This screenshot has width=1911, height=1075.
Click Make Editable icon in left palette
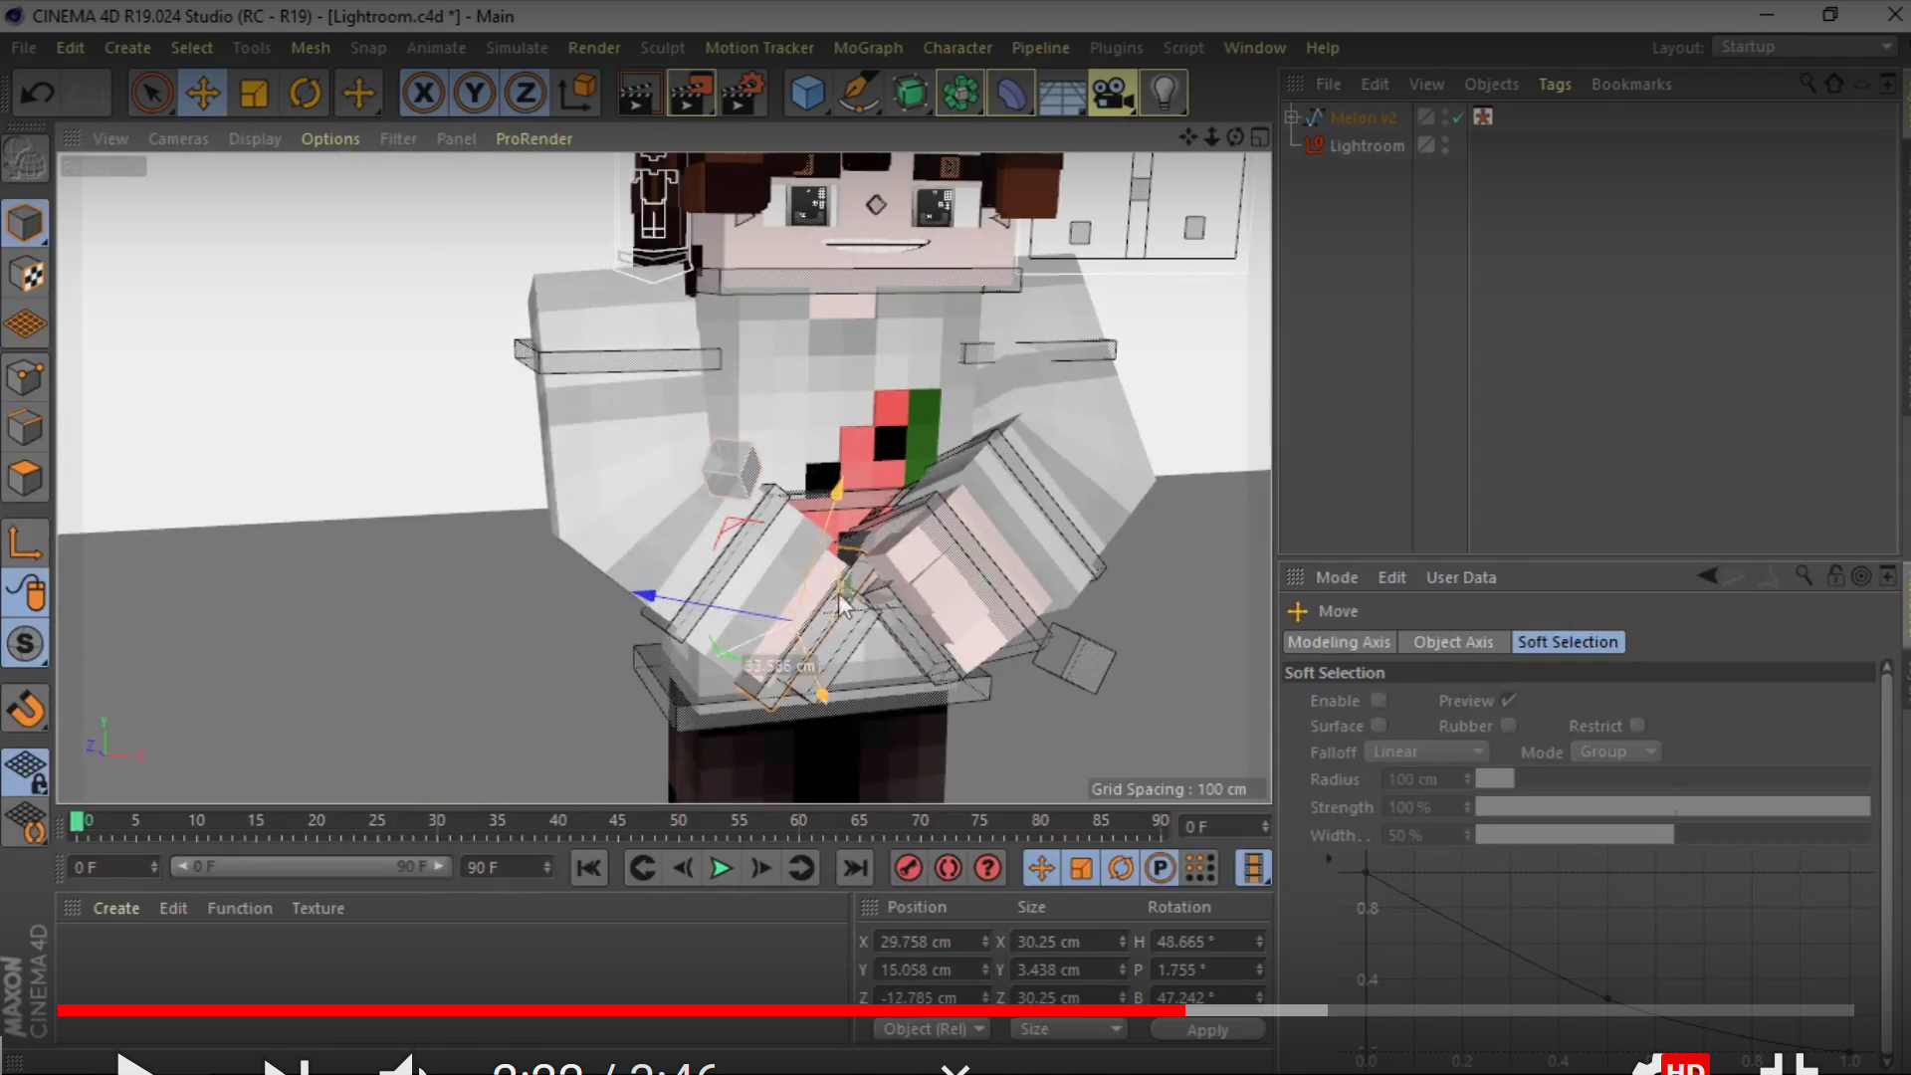(x=26, y=159)
